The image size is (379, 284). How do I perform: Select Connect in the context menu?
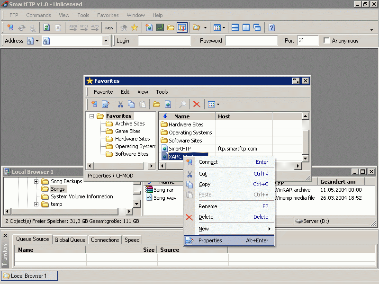pyautogui.click(x=208, y=162)
